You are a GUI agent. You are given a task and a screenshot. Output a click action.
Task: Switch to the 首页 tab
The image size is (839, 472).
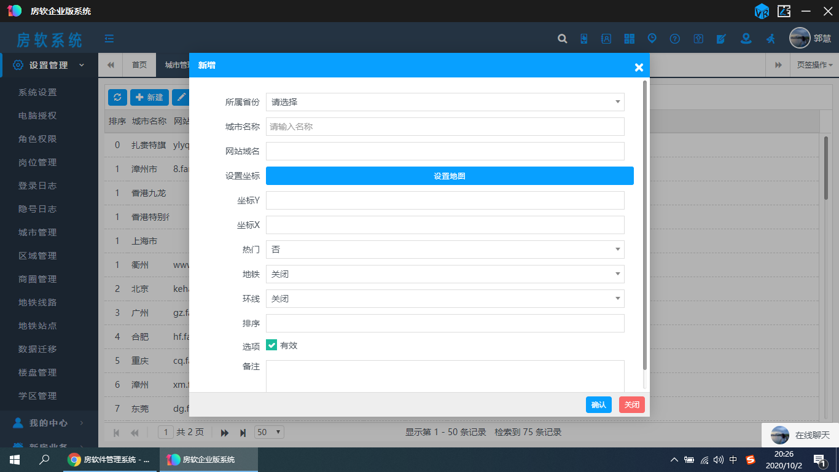pyautogui.click(x=139, y=65)
